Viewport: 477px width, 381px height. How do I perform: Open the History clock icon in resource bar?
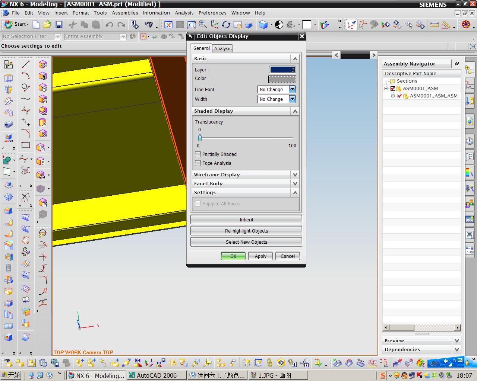coord(470,141)
